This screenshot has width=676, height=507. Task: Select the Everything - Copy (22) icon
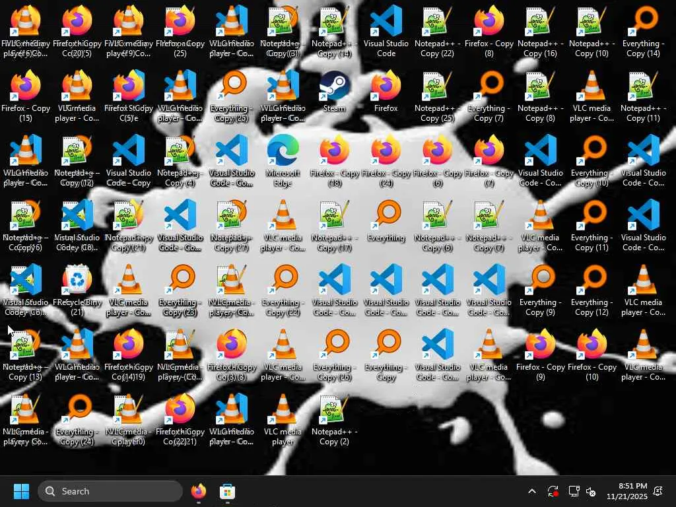pyautogui.click(x=283, y=290)
